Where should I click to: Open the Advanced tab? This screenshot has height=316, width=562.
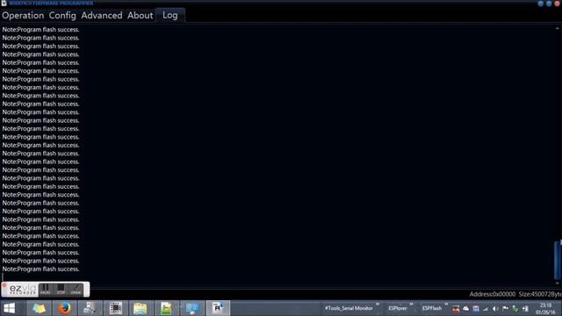[x=102, y=16]
